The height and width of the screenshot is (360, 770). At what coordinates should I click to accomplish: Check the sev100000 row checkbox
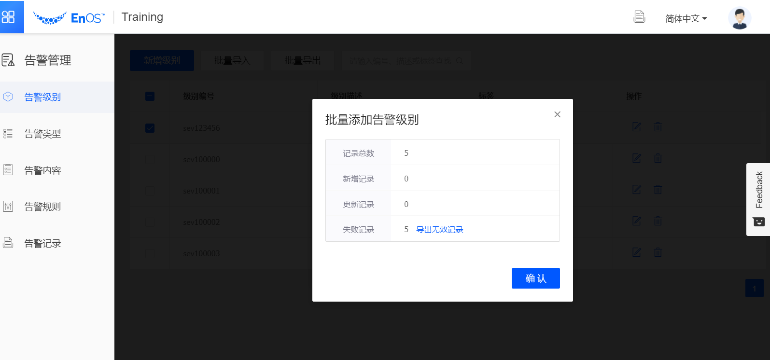pos(150,159)
